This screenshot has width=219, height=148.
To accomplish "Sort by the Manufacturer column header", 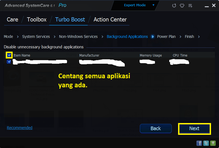I will pos(89,55).
